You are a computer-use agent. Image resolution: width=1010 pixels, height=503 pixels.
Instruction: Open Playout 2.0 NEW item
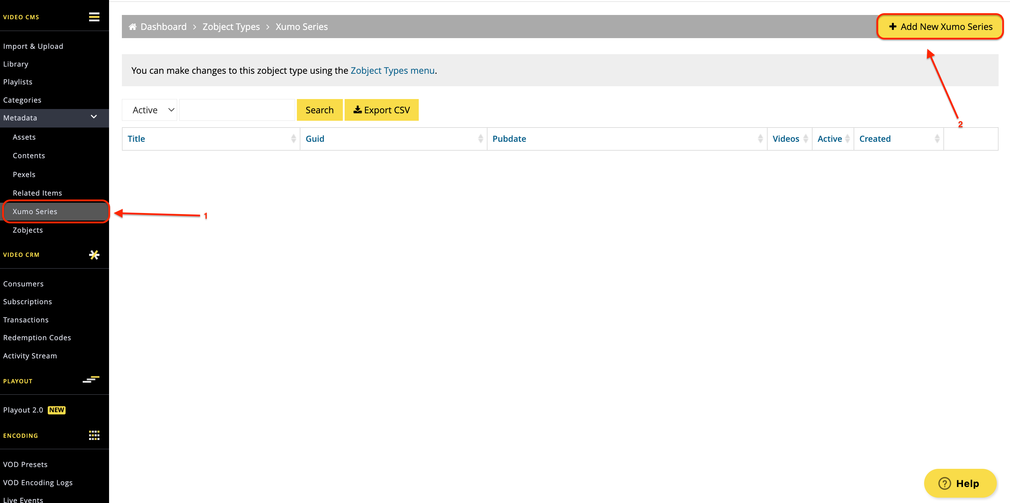click(34, 410)
